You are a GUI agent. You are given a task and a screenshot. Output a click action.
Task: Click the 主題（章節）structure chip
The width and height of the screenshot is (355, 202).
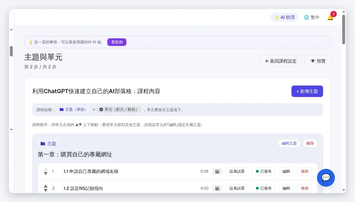click(73, 109)
